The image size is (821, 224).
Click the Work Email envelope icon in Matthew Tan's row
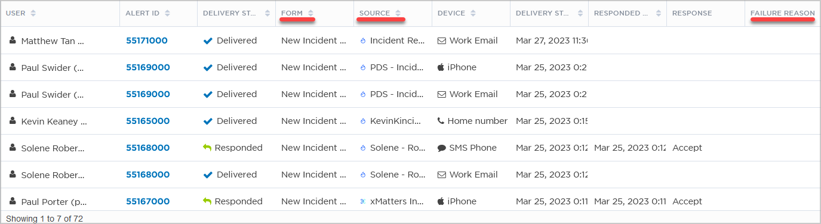click(x=441, y=41)
